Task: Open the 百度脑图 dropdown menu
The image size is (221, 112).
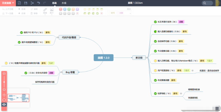Action: [8, 3]
